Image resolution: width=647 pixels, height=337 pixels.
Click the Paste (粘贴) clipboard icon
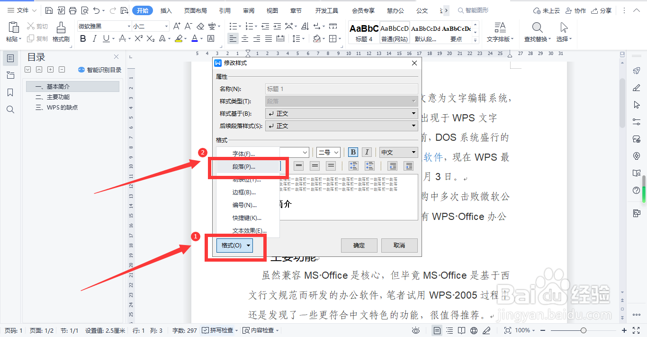click(x=13, y=27)
